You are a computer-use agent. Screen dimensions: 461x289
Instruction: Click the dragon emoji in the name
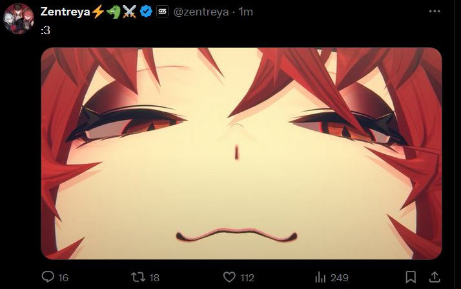(x=114, y=12)
